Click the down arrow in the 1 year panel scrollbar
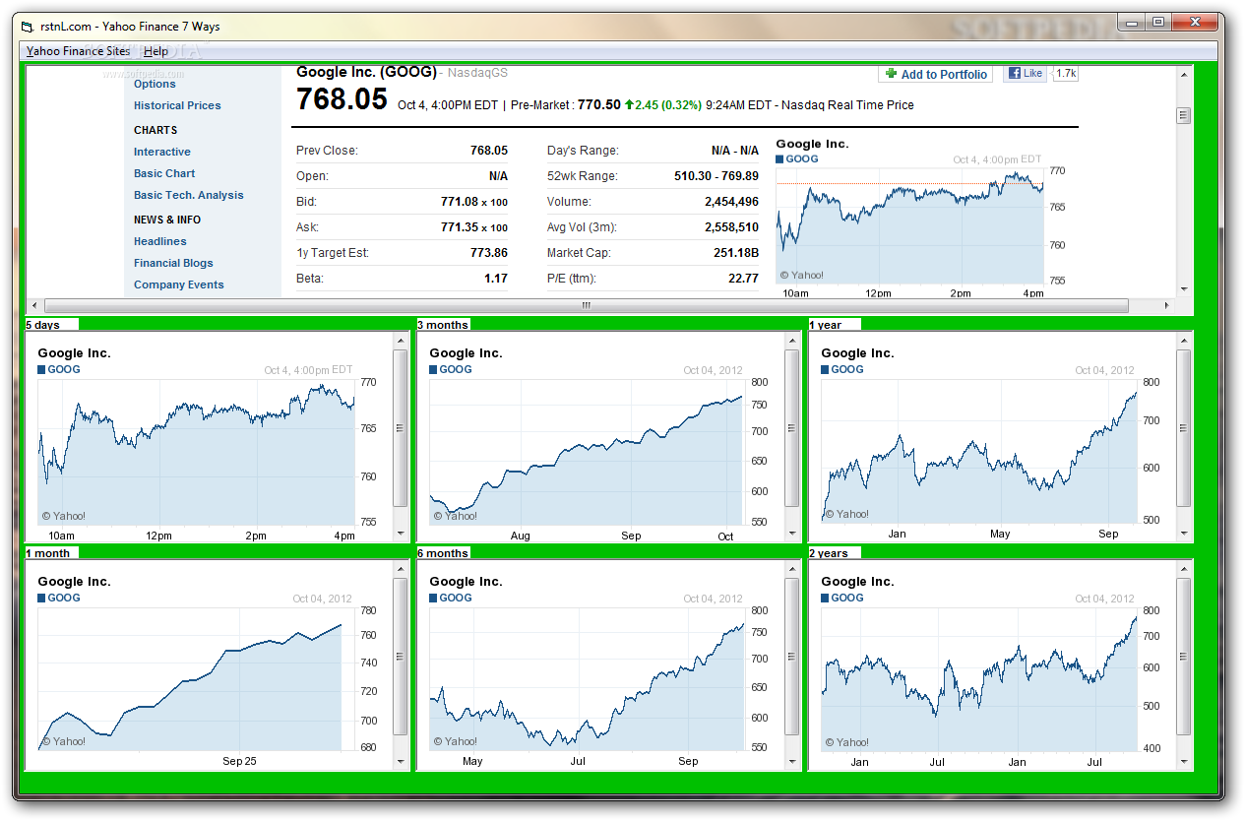The image size is (1245, 821). coord(1184,533)
